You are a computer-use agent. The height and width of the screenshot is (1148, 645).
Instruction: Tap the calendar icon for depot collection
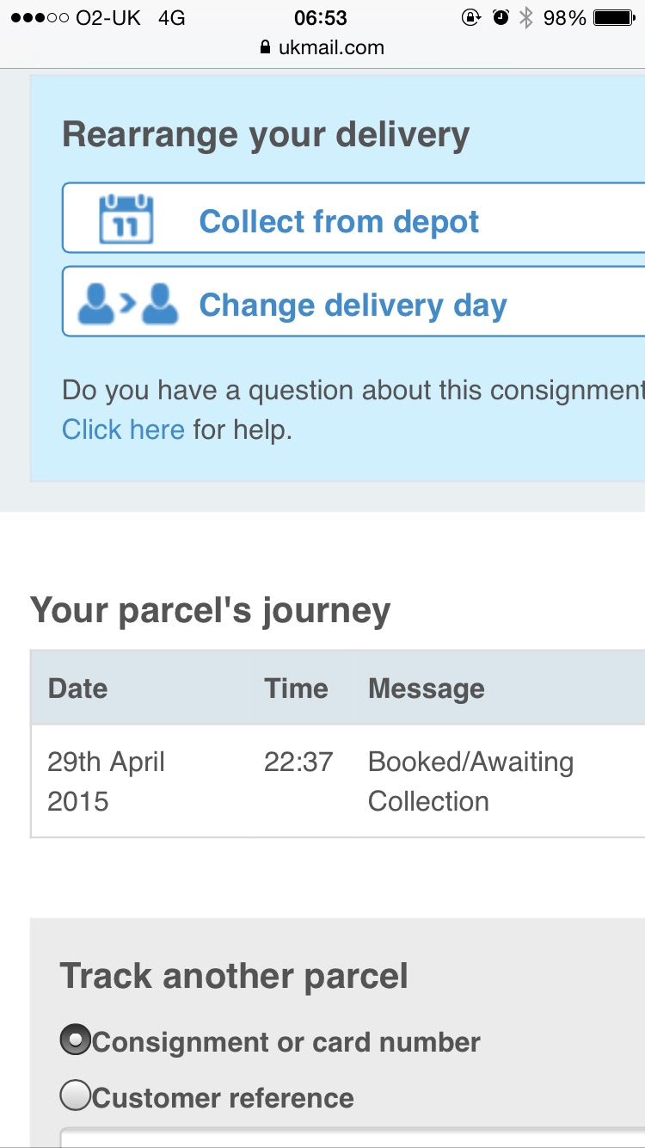126,219
